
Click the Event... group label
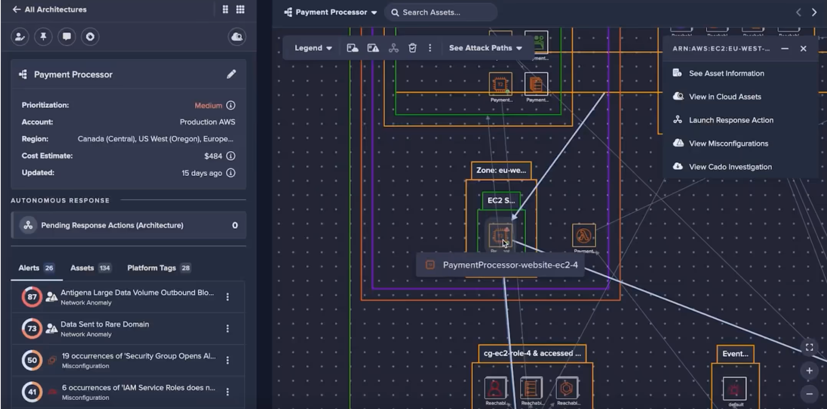tap(735, 353)
